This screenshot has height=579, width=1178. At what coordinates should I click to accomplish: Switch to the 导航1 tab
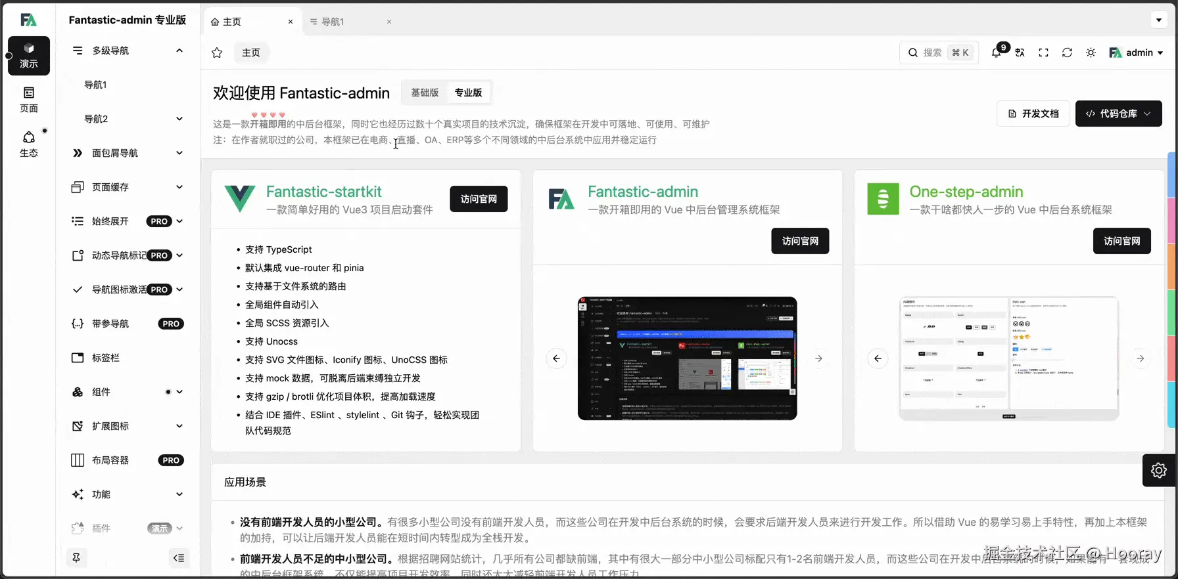point(351,22)
